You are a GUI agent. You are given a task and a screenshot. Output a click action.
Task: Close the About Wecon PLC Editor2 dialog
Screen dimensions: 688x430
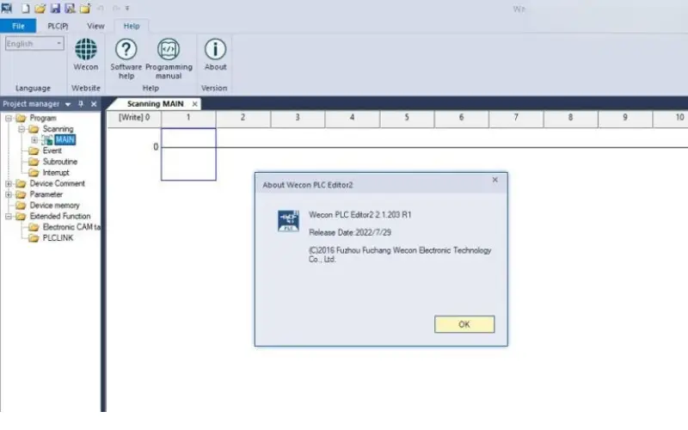(495, 180)
